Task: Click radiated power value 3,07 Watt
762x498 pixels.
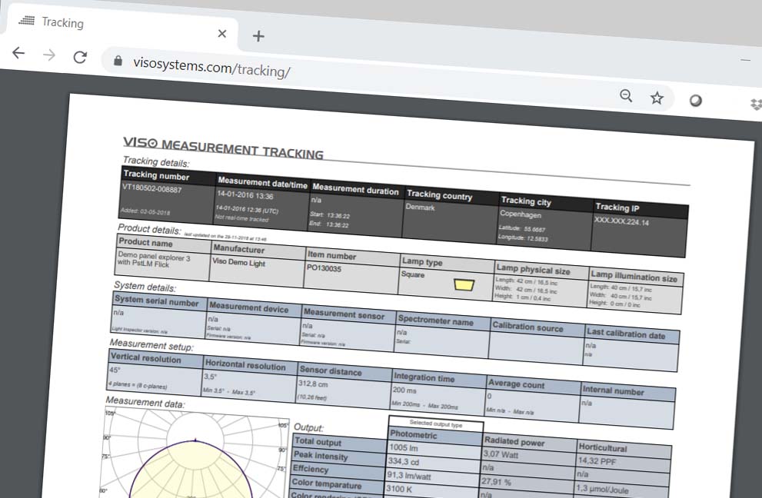Action: coord(501,455)
